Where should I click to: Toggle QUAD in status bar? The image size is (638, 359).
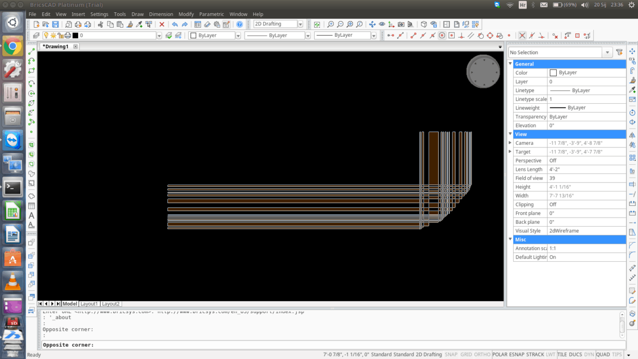(603, 354)
